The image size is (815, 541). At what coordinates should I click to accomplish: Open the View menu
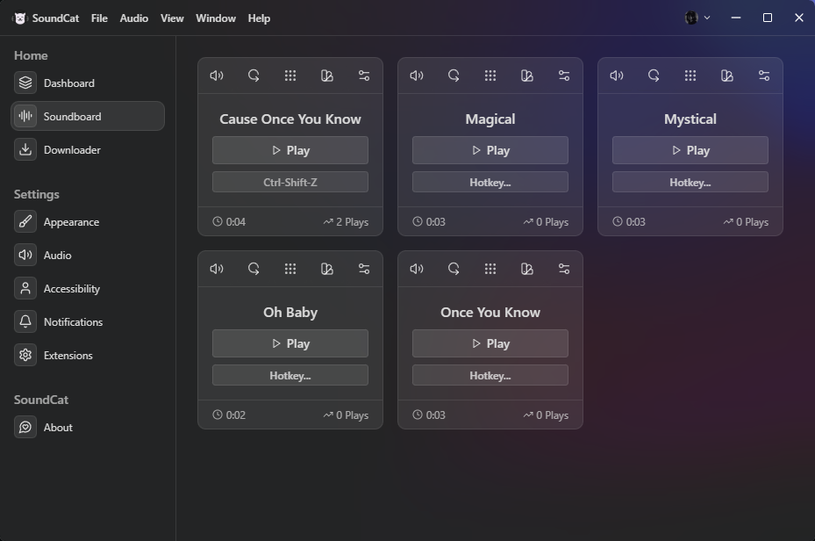click(x=172, y=18)
